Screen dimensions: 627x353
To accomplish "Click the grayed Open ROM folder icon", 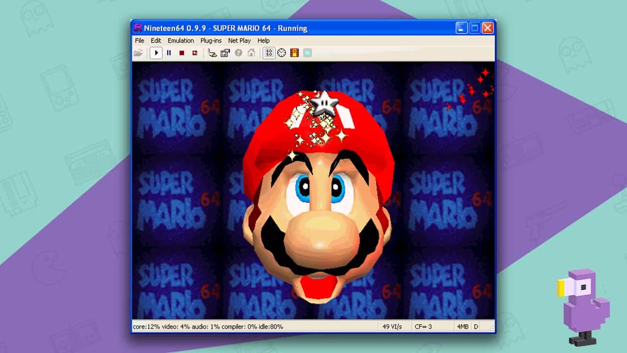I will [139, 52].
